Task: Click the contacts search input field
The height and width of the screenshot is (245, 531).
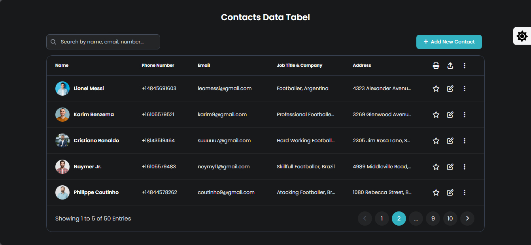Action: [x=107, y=42]
